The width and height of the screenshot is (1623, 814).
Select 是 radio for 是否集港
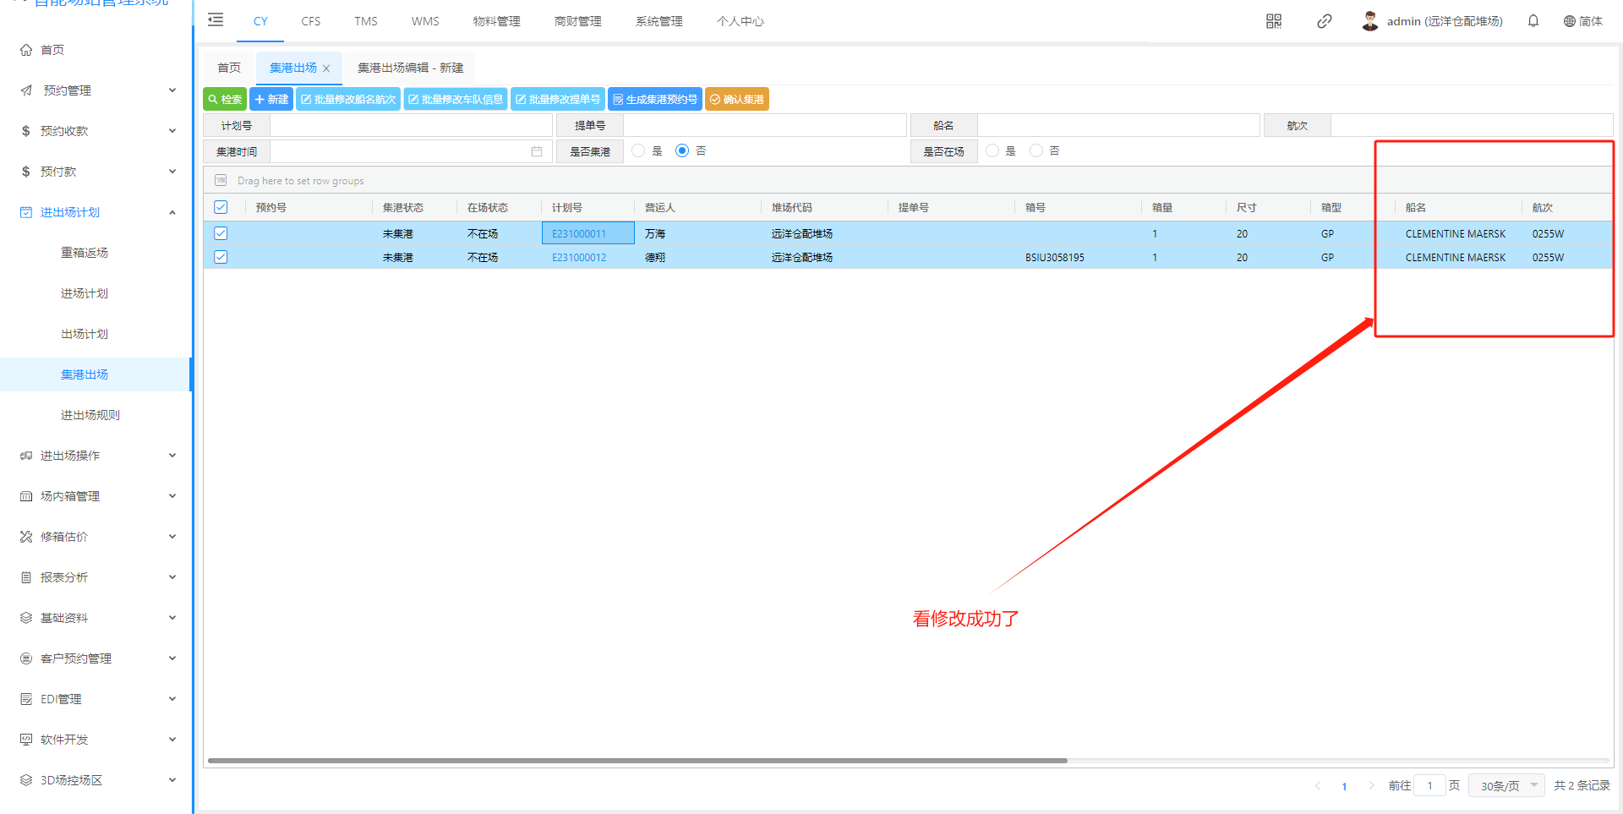point(638,150)
